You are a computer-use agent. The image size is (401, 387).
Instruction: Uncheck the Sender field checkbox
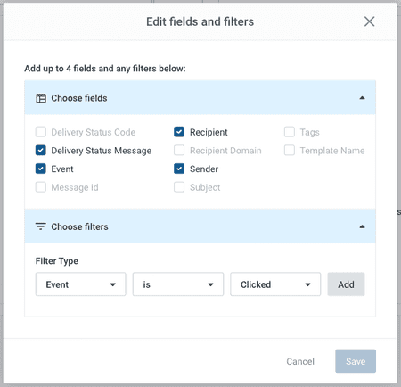coord(179,169)
